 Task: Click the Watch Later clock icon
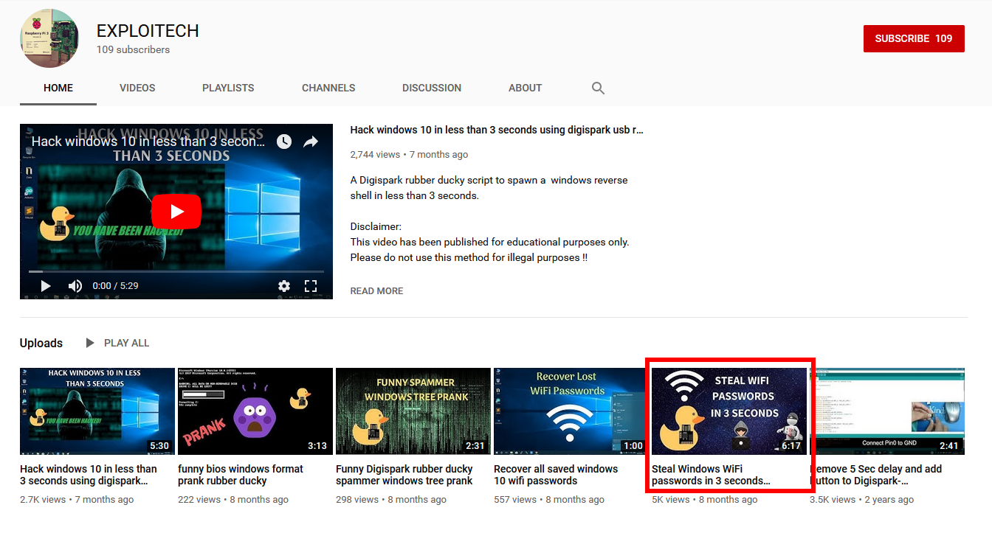pyautogui.click(x=284, y=142)
